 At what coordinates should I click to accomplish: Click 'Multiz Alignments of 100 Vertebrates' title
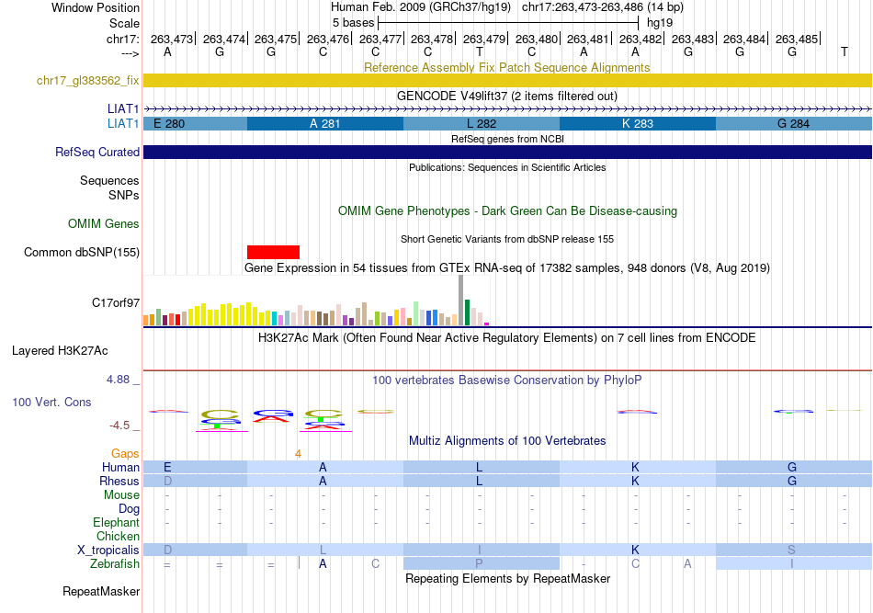[507, 441]
